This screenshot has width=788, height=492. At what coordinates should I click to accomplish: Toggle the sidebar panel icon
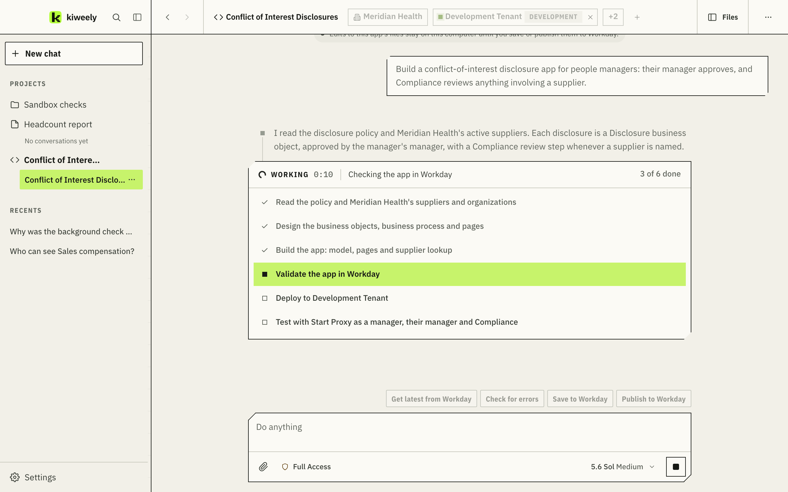(137, 17)
